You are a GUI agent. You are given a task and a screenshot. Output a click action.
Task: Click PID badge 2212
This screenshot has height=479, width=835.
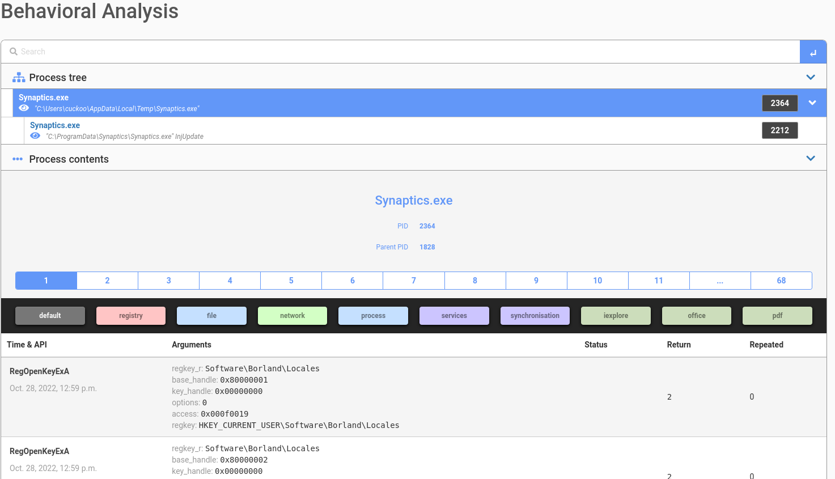pyautogui.click(x=779, y=130)
